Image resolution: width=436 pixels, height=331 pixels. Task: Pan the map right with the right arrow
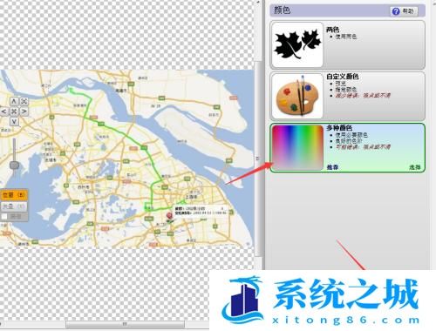click(24, 111)
